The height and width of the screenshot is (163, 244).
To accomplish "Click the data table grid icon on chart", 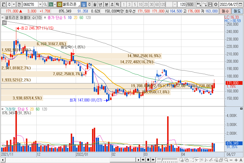I will [4, 23].
